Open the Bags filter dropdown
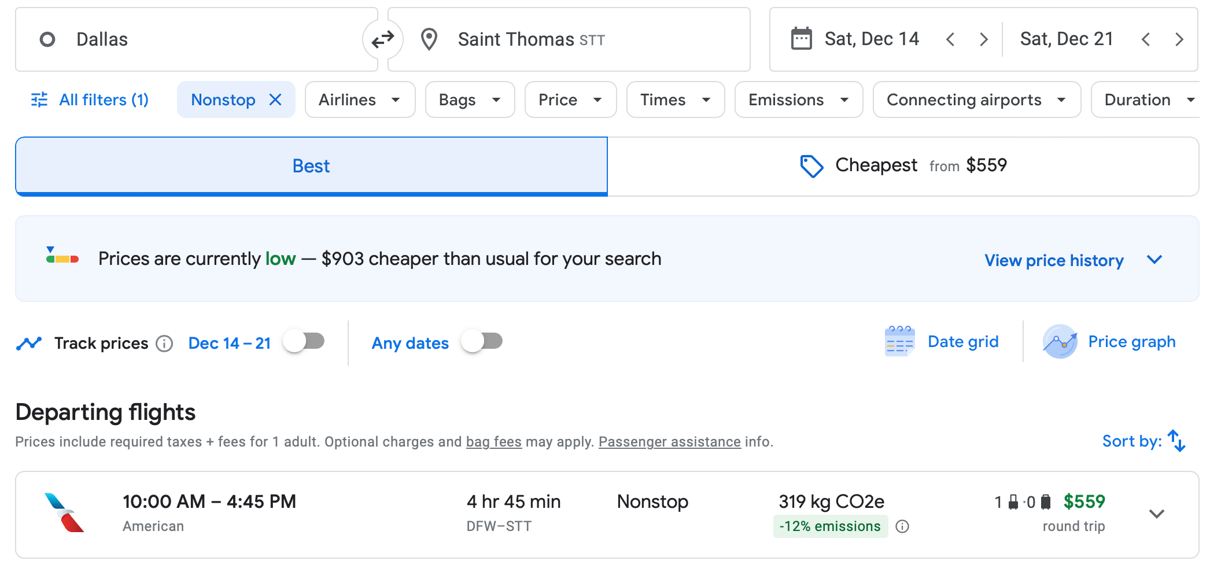Viewport: 1210px width, 568px height. (470, 100)
